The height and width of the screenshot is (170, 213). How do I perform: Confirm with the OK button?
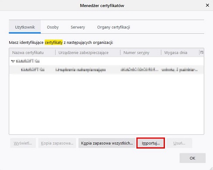(x=192, y=158)
